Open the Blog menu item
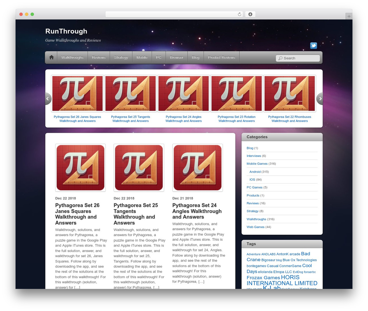This screenshot has width=368, height=311. point(195,57)
